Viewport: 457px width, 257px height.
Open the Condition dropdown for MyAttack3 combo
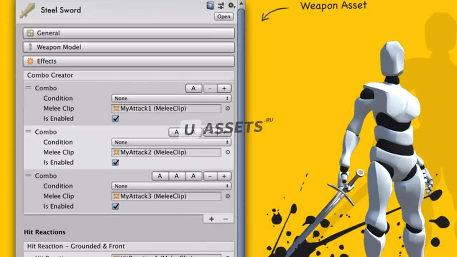pos(171,186)
